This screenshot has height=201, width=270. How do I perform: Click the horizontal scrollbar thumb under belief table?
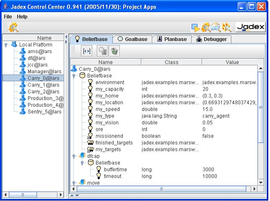point(161,189)
